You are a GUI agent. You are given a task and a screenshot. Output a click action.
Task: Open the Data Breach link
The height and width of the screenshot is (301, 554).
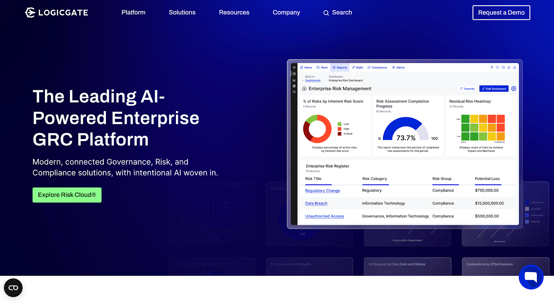(316, 203)
